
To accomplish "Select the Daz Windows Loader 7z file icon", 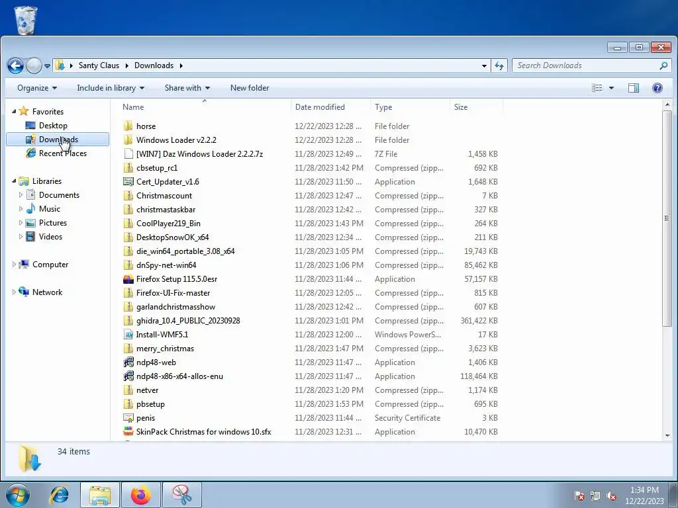I will pyautogui.click(x=128, y=153).
